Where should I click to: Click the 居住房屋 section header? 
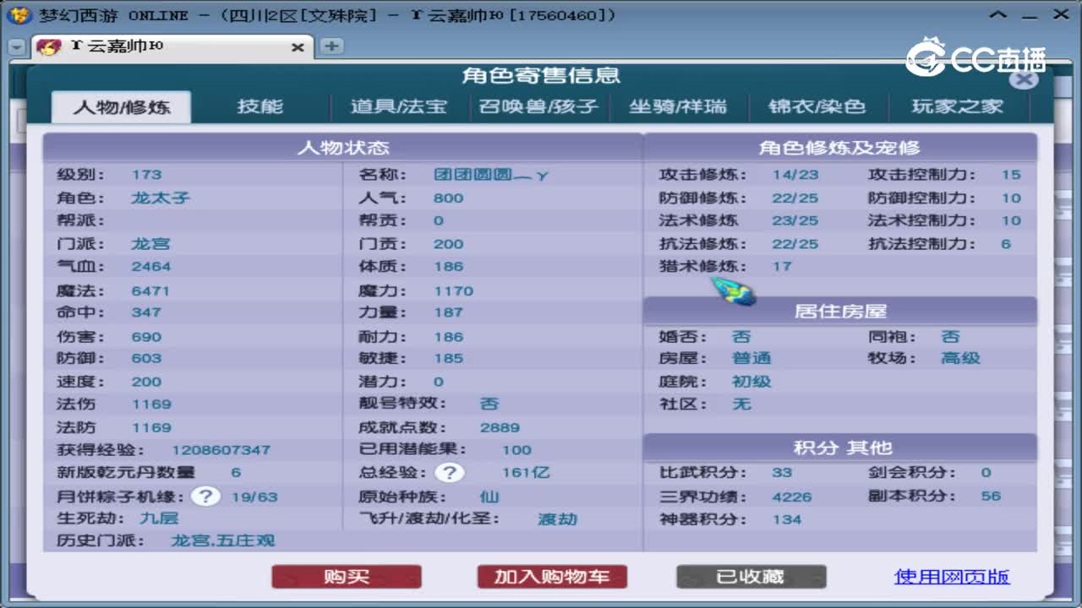pos(839,312)
